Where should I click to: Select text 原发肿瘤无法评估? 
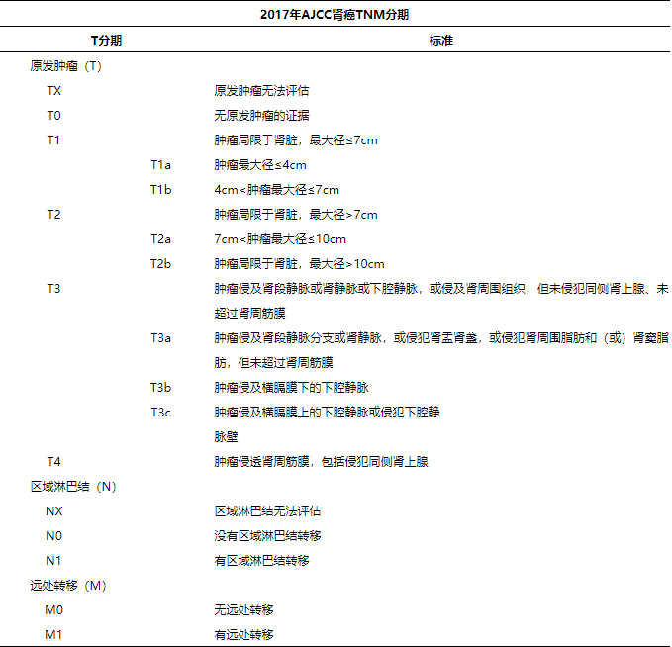click(261, 91)
